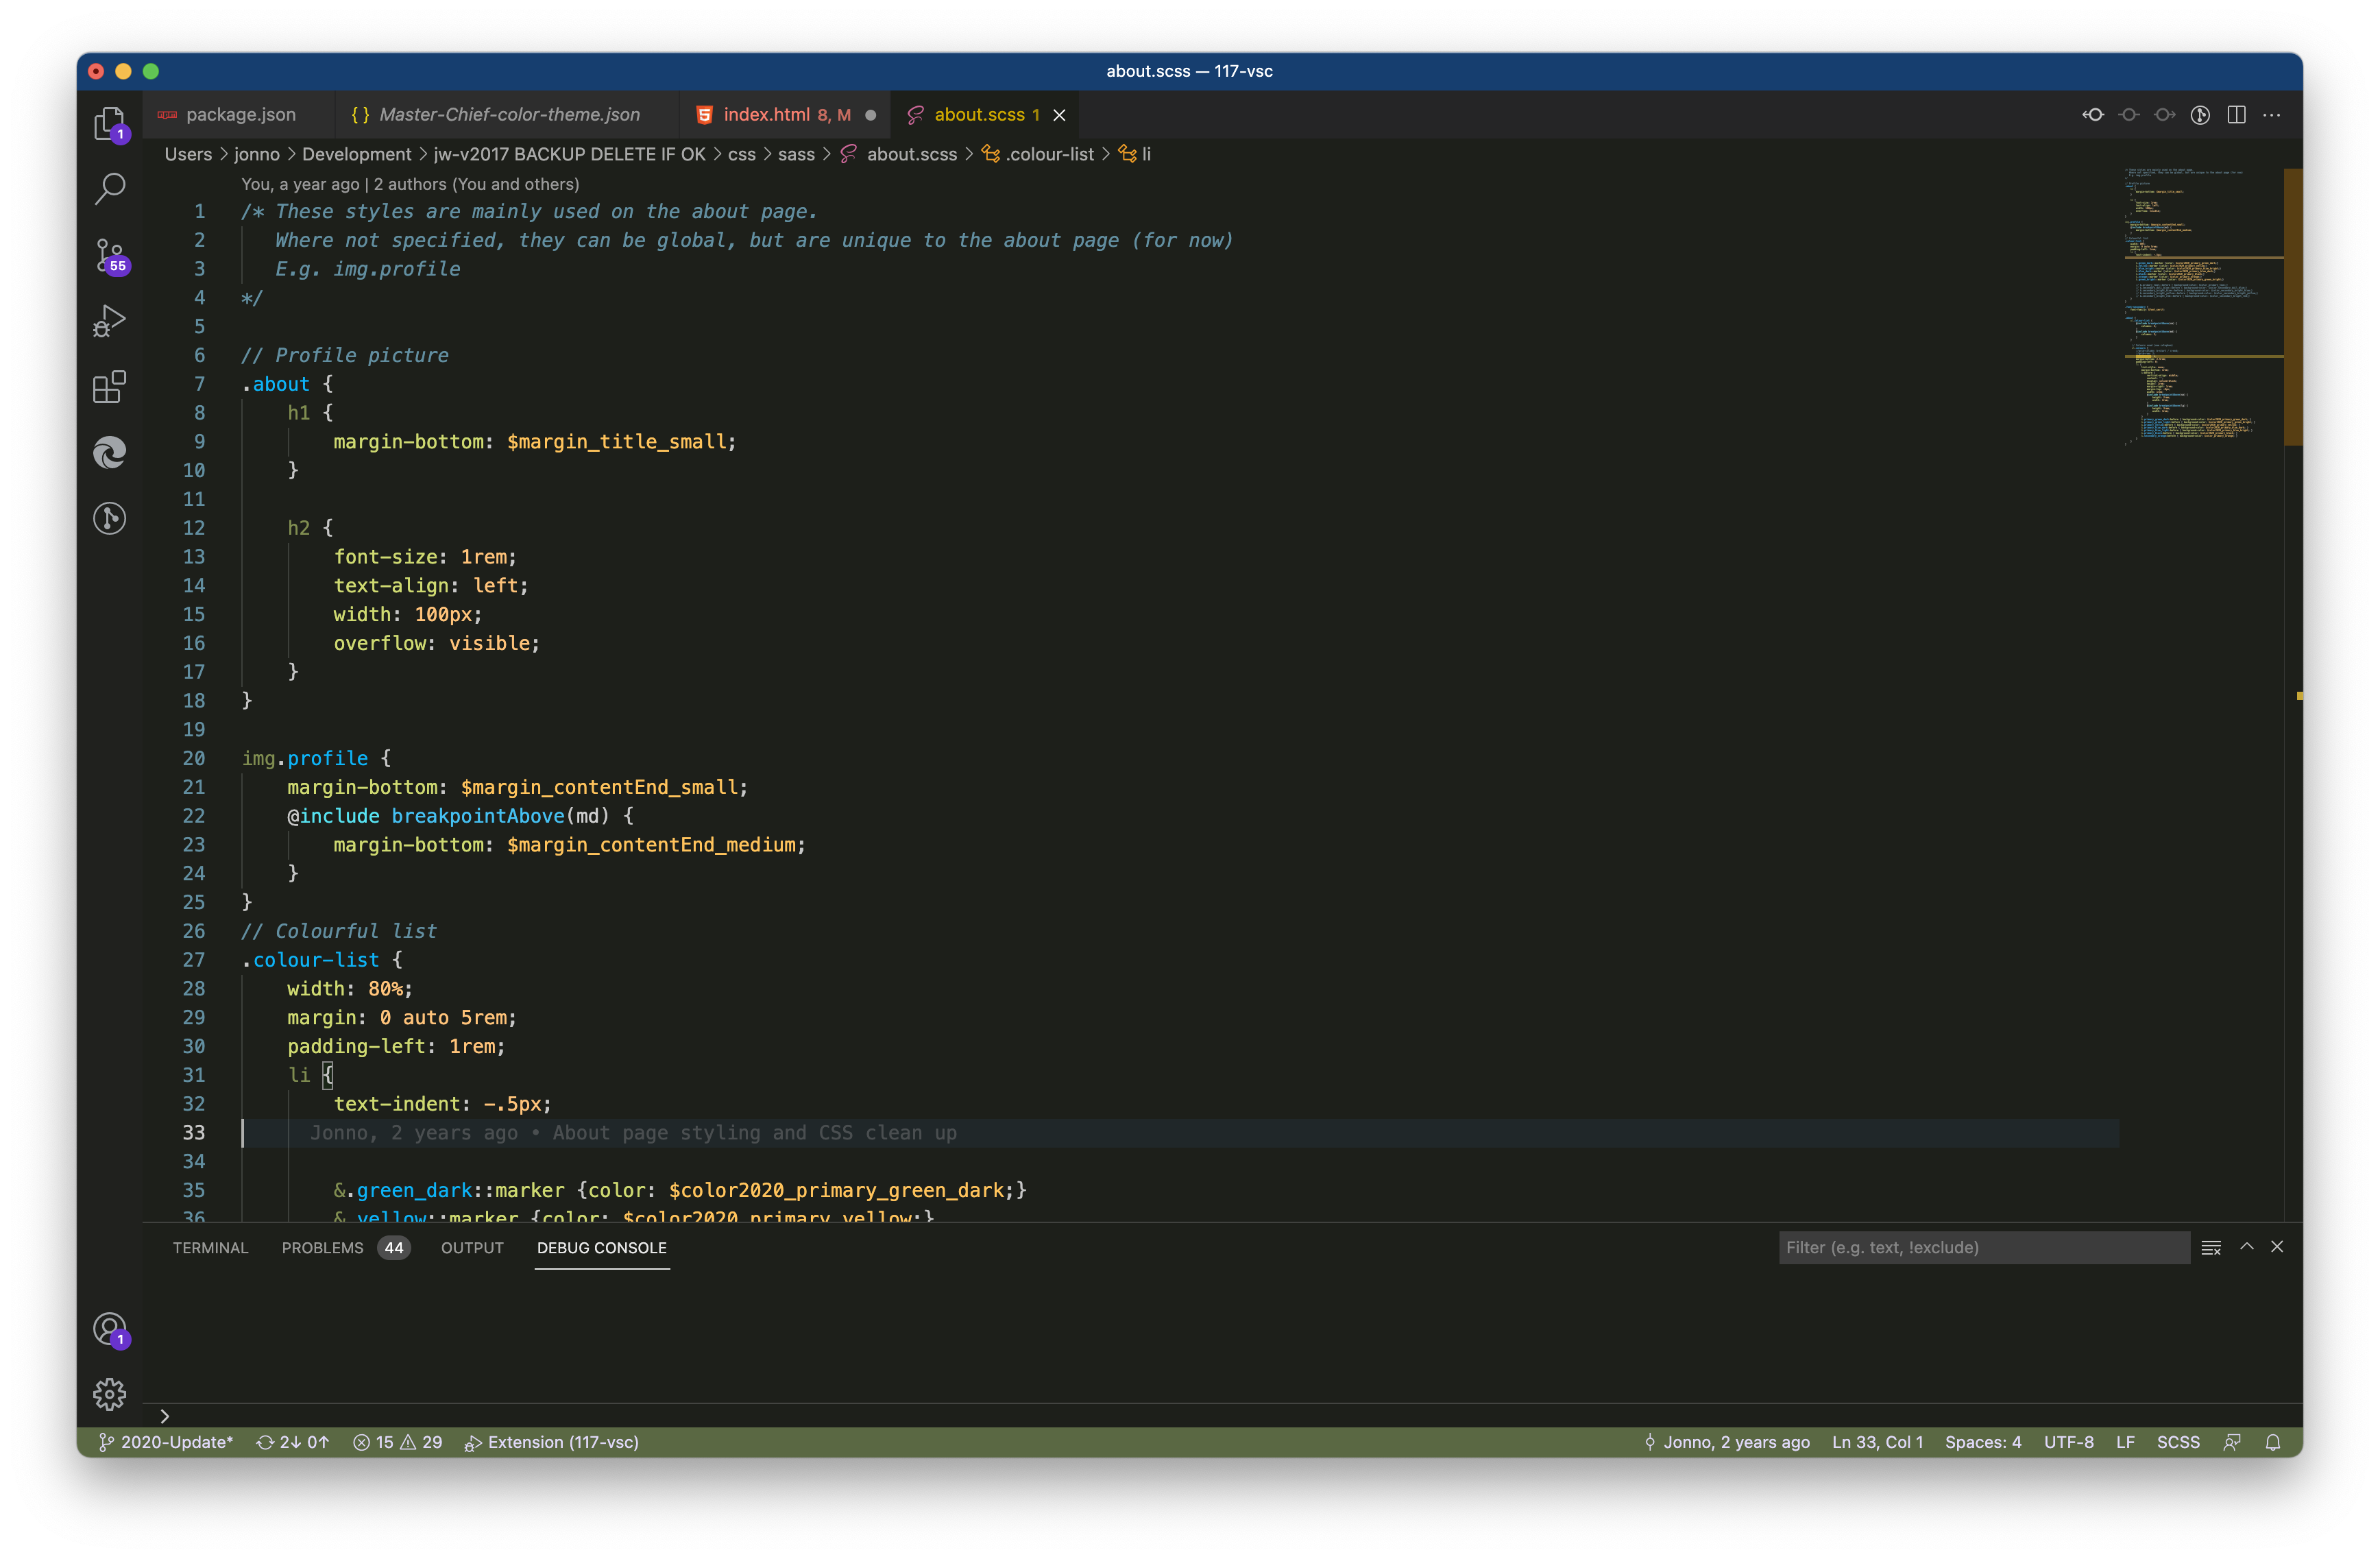The width and height of the screenshot is (2380, 1559).
Task: Maximize the panel with the chevron
Action: (2246, 1247)
